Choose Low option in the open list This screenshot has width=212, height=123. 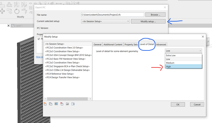(184, 59)
